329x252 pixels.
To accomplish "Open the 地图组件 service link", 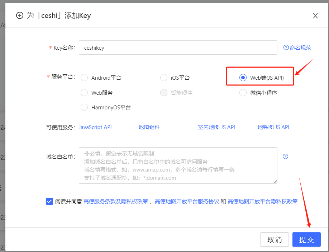I will (149, 127).
